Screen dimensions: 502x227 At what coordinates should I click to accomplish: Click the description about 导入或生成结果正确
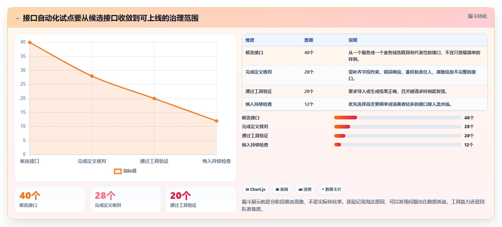(398, 92)
